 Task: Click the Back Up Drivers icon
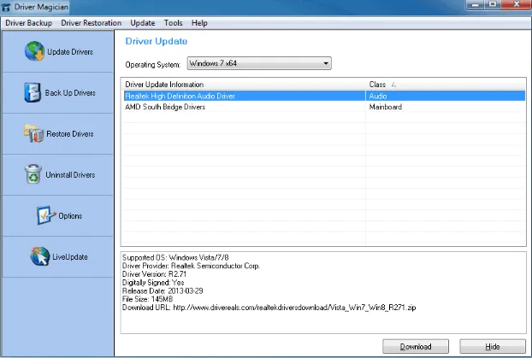click(x=33, y=92)
